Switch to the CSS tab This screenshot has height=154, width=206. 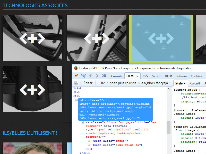click(145, 76)
